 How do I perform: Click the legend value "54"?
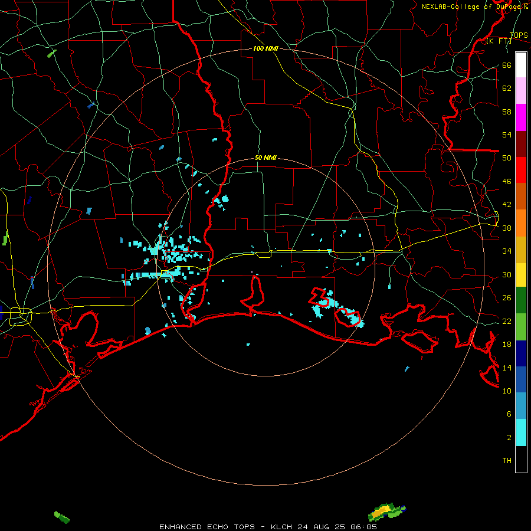pyautogui.click(x=507, y=135)
